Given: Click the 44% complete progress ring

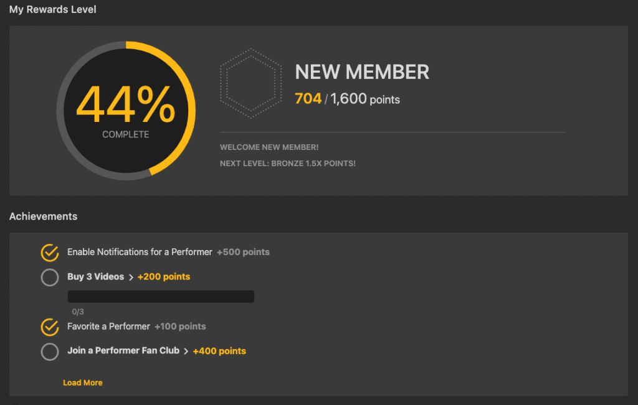Looking at the screenshot, I should click(x=126, y=111).
